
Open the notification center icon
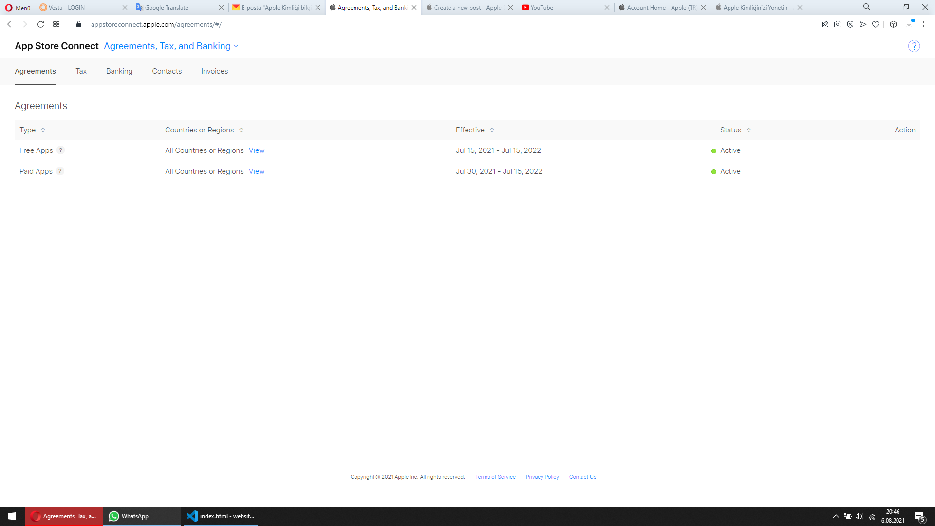click(919, 517)
